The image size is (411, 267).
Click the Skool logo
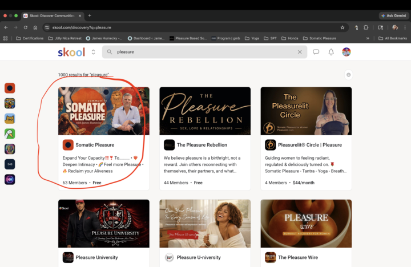71,52
